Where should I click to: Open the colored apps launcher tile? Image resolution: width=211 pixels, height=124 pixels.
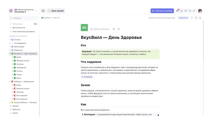tap(43, 11)
